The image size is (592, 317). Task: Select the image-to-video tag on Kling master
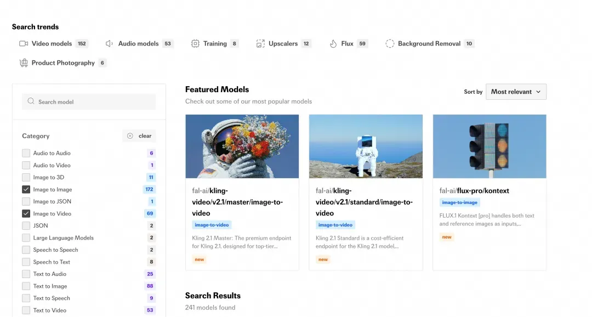[212, 225]
